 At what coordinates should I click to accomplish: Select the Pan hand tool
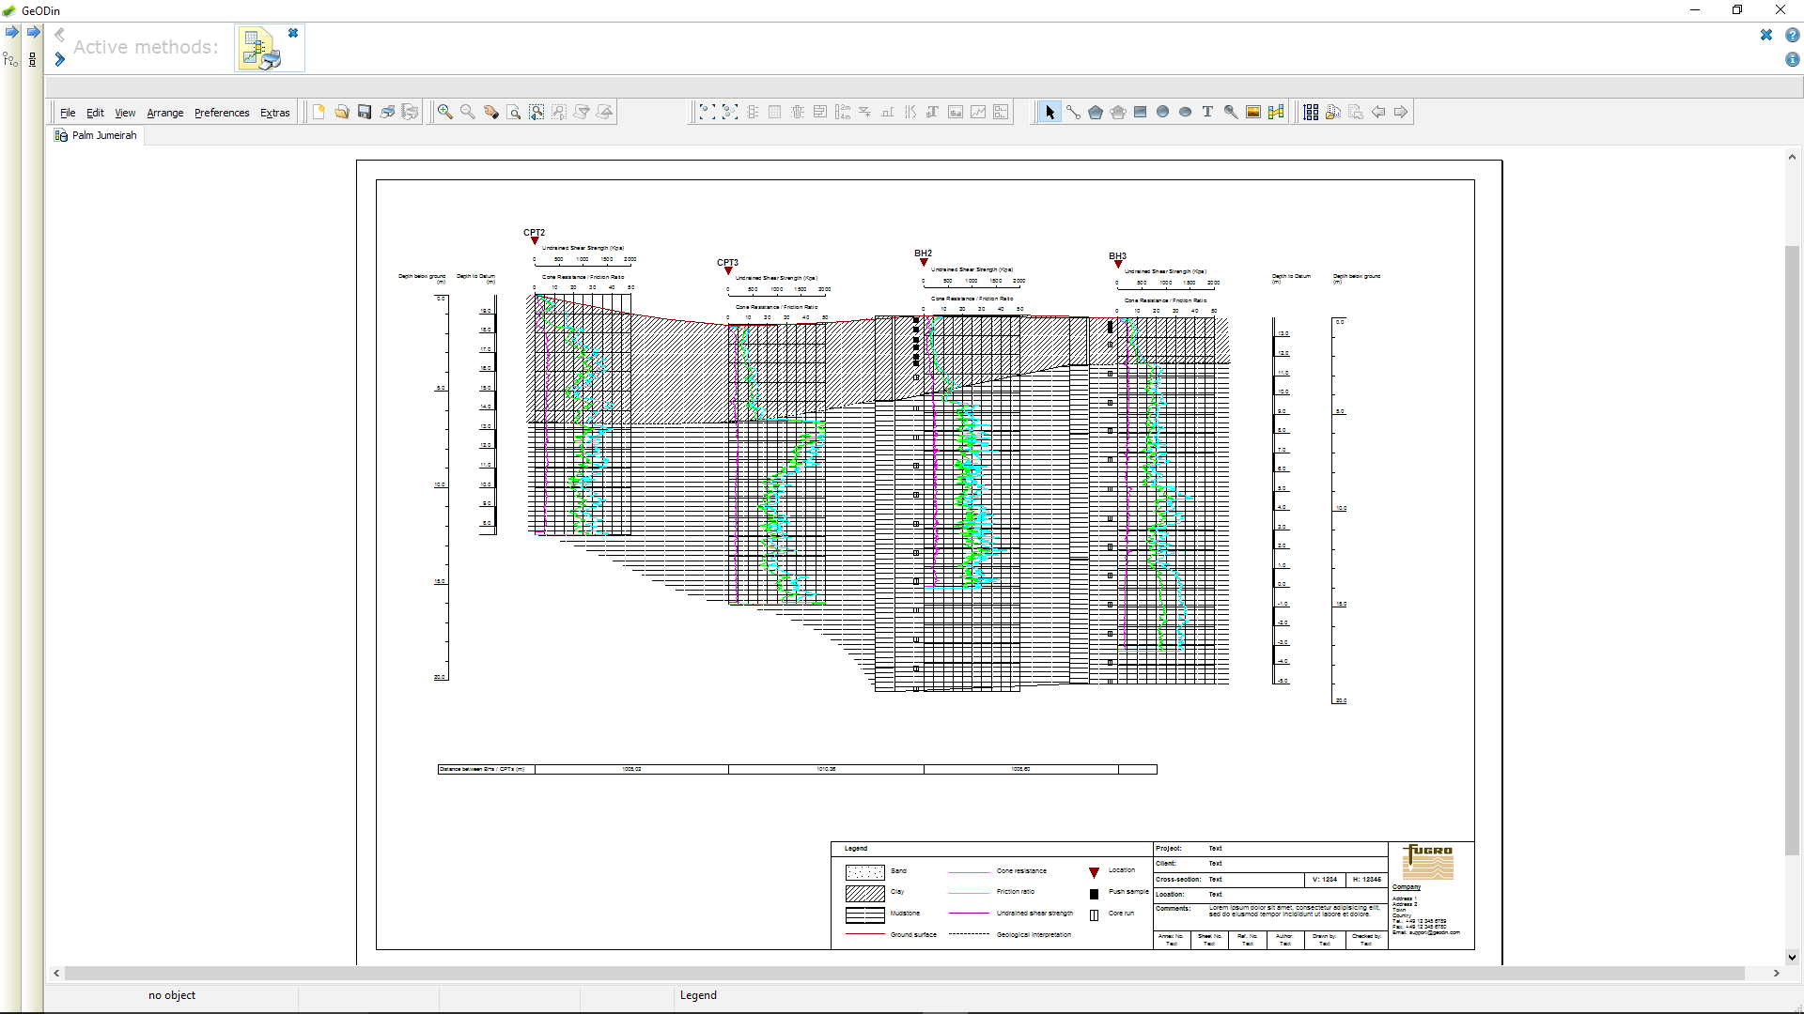coord(490,112)
